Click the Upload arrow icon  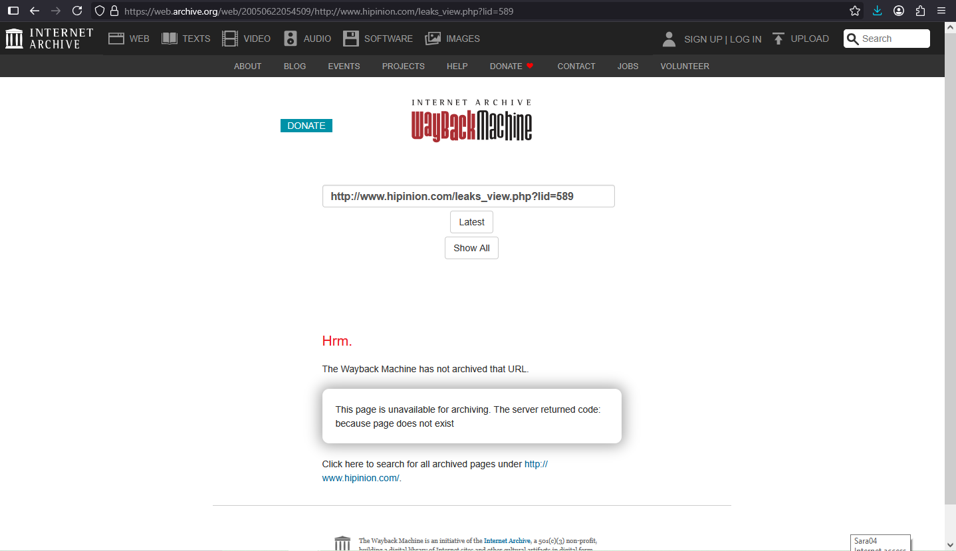point(778,39)
